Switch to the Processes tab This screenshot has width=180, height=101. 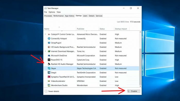48,16
